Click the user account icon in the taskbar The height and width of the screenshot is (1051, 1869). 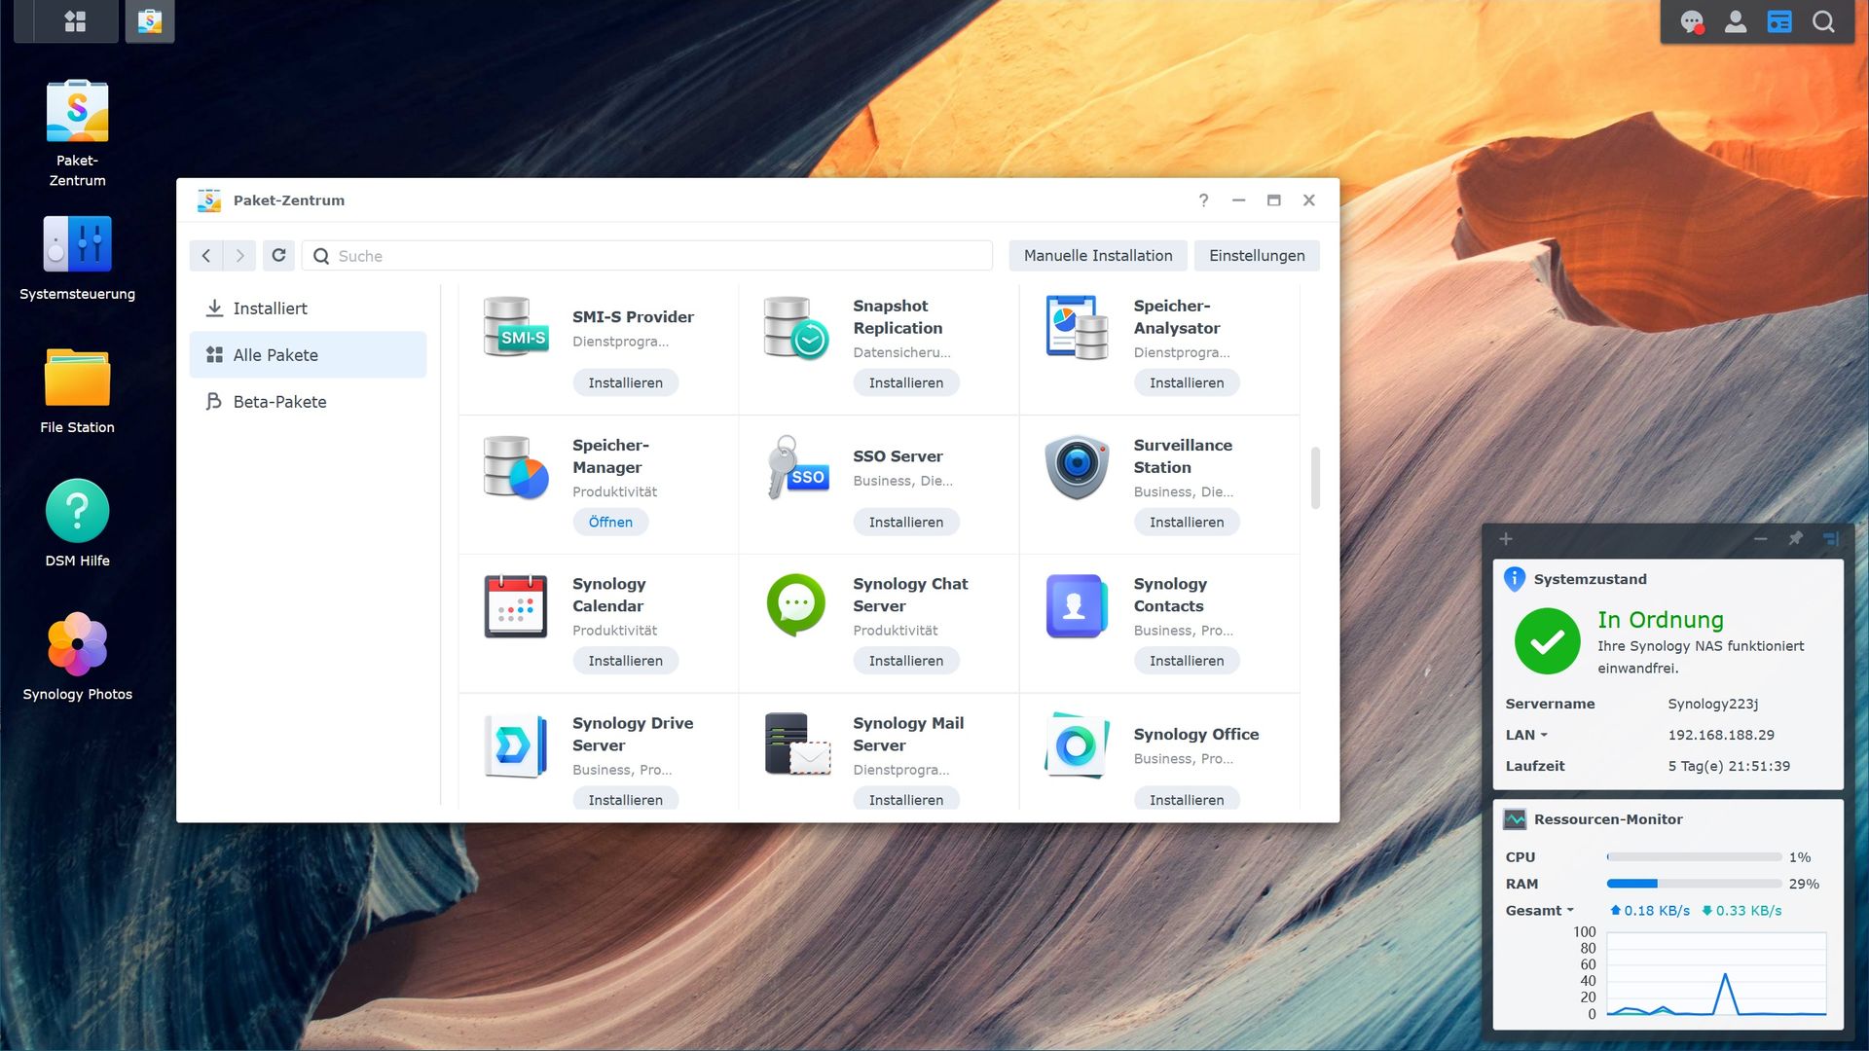(1736, 21)
